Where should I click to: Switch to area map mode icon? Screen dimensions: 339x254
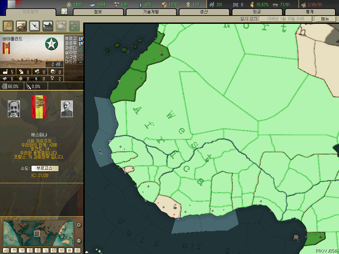[x=61, y=250]
